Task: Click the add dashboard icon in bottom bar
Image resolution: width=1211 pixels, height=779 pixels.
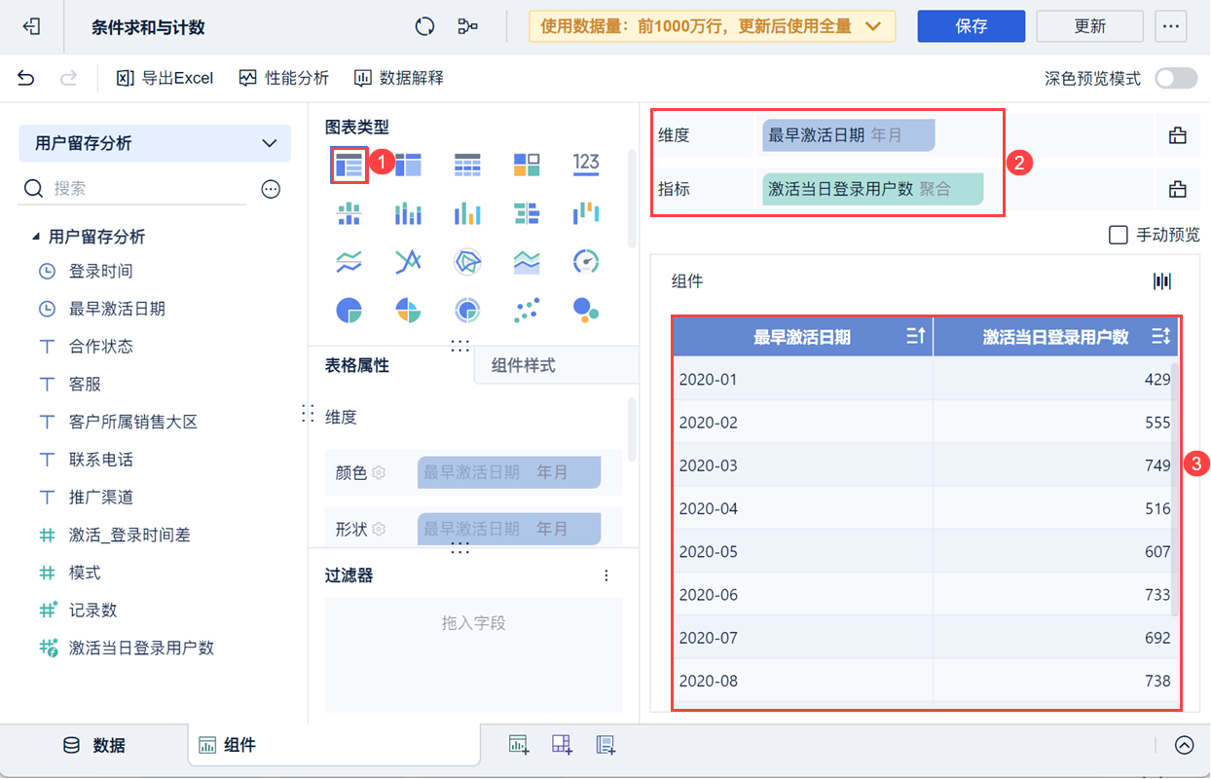Action: coord(562,745)
